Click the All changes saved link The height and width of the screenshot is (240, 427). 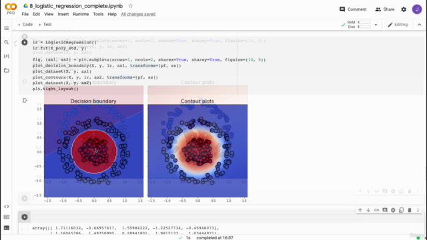point(138,14)
